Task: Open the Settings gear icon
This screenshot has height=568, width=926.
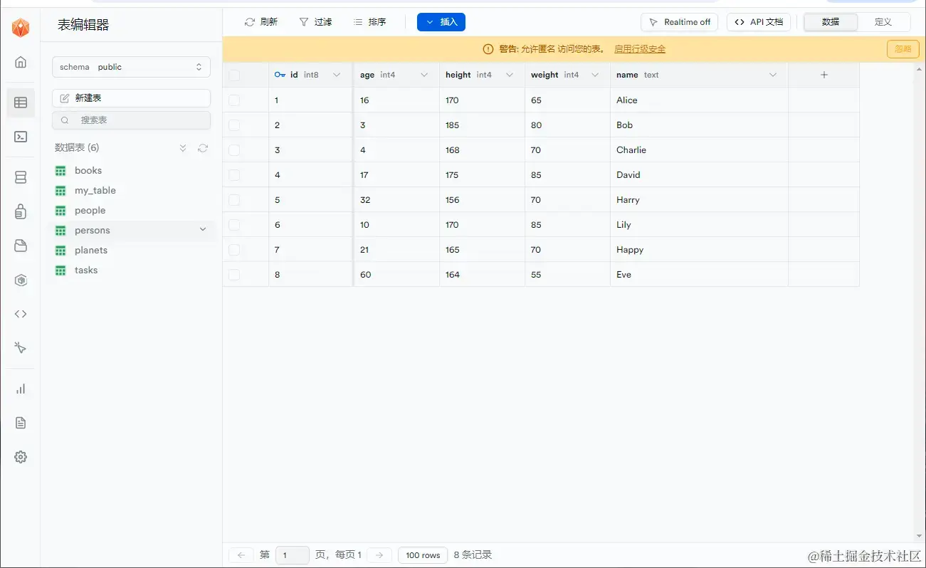Action: coord(21,457)
